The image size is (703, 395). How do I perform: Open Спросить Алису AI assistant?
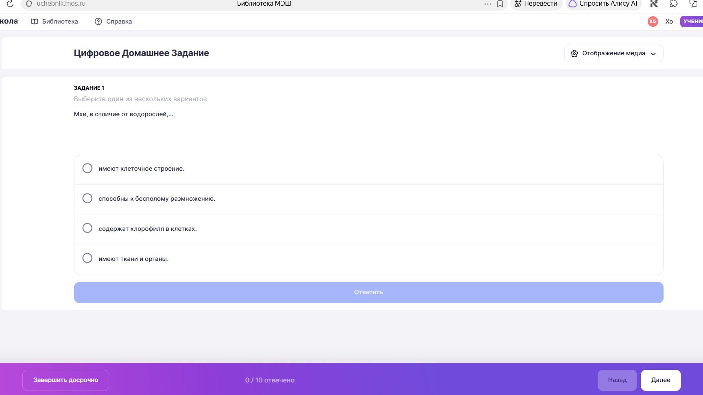603,4
